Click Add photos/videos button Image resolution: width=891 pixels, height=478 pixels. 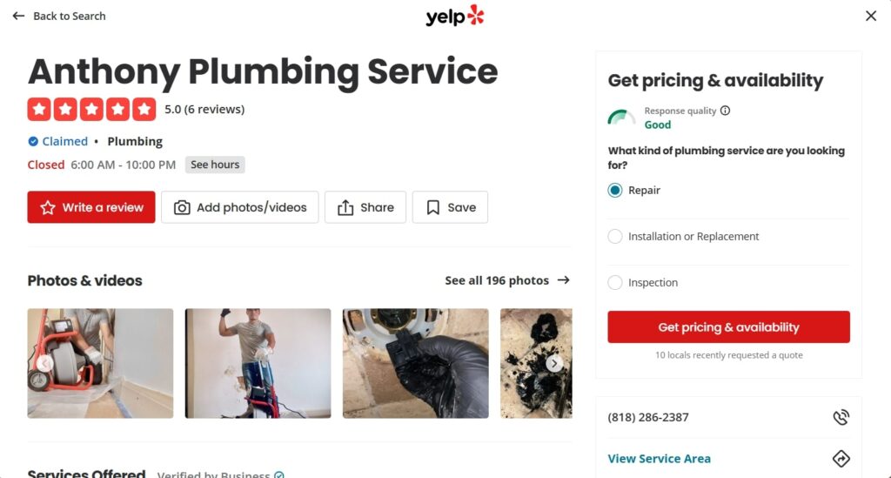(x=240, y=207)
